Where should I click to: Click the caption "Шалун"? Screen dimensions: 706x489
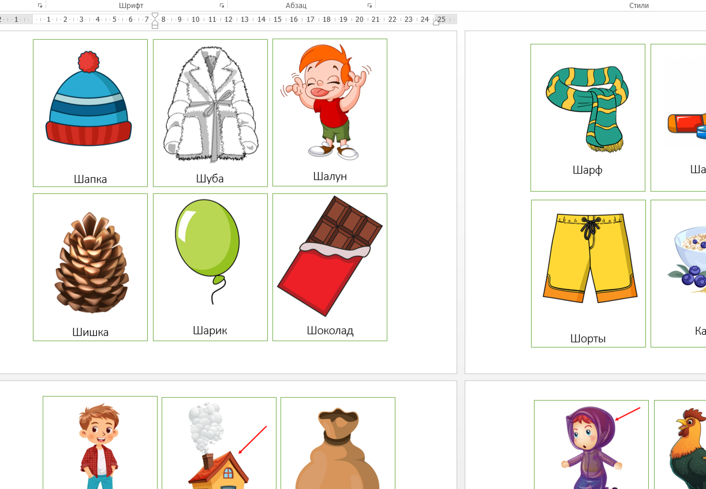click(x=330, y=176)
